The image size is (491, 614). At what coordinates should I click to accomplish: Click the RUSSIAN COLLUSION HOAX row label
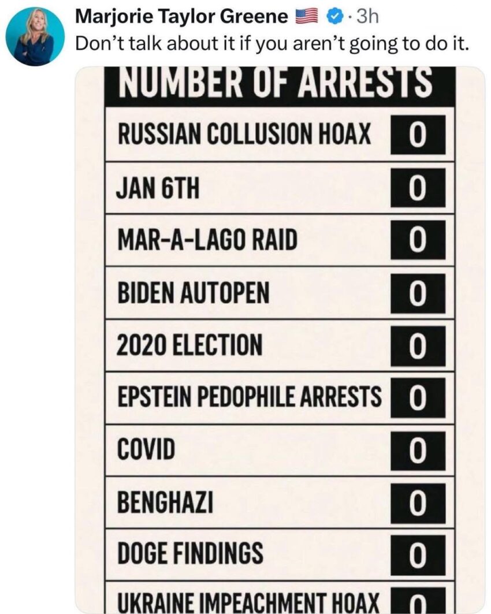244,135
